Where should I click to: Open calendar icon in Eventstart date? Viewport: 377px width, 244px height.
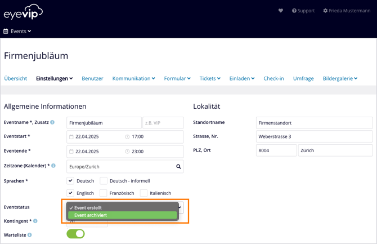click(71, 137)
